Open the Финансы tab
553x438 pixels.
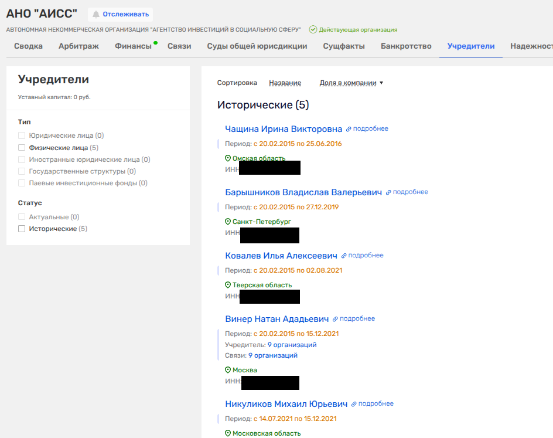[x=133, y=46]
